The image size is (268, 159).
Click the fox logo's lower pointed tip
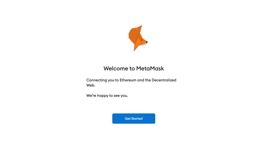pyautogui.click(x=135, y=49)
